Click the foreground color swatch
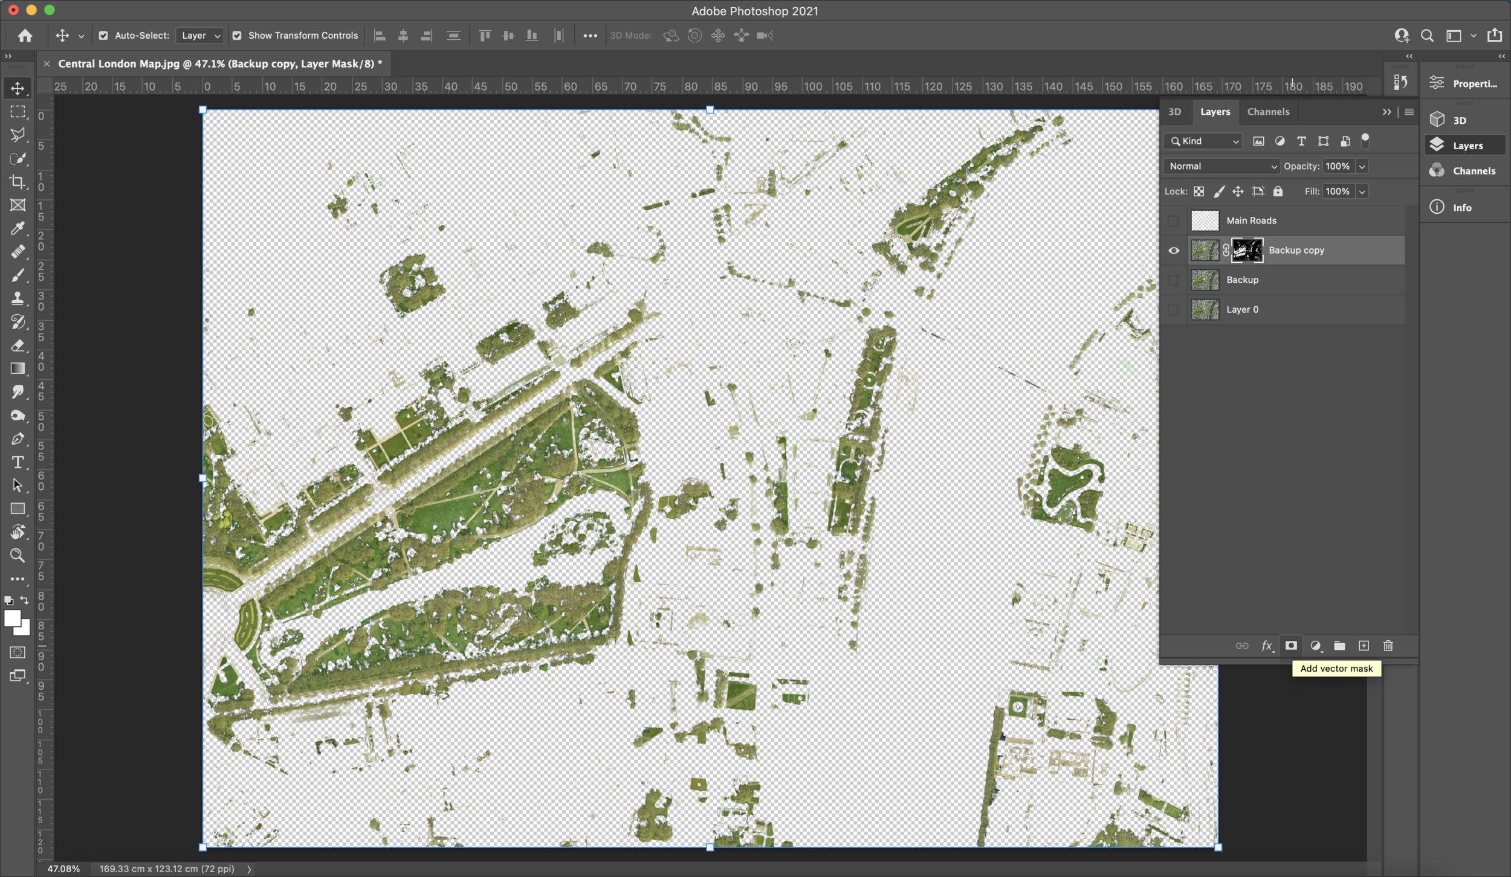The image size is (1511, 877). [x=11, y=618]
